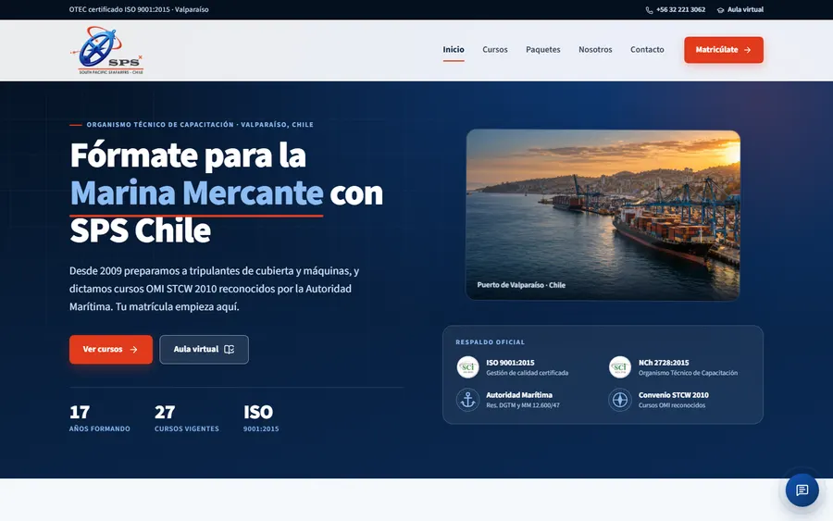This screenshot has width=833, height=521.
Task: Open the Aula virtual link in the top bar
Action: pyautogui.click(x=745, y=10)
